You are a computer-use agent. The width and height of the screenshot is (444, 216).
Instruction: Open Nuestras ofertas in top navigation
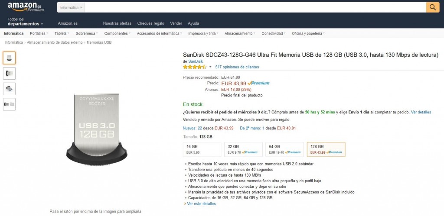pyautogui.click(x=117, y=23)
